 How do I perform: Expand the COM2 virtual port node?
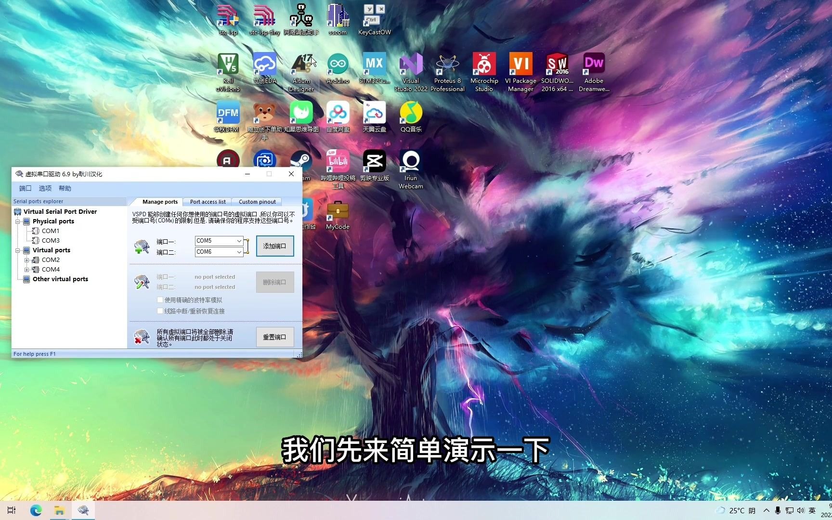pyautogui.click(x=27, y=260)
